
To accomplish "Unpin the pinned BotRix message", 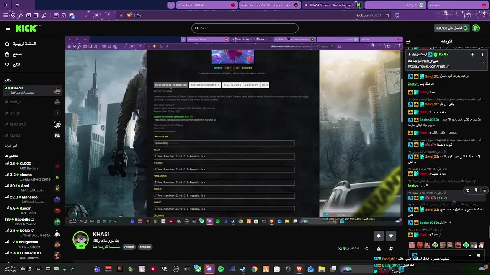I will (x=472, y=54).
